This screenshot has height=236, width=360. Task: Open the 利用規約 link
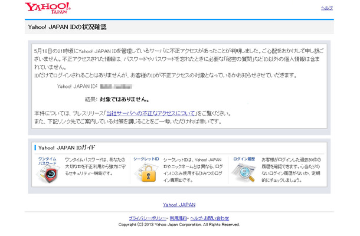[x=178, y=218]
